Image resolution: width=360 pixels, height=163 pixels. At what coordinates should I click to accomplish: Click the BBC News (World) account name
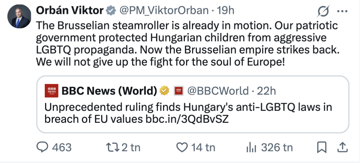coord(109,90)
